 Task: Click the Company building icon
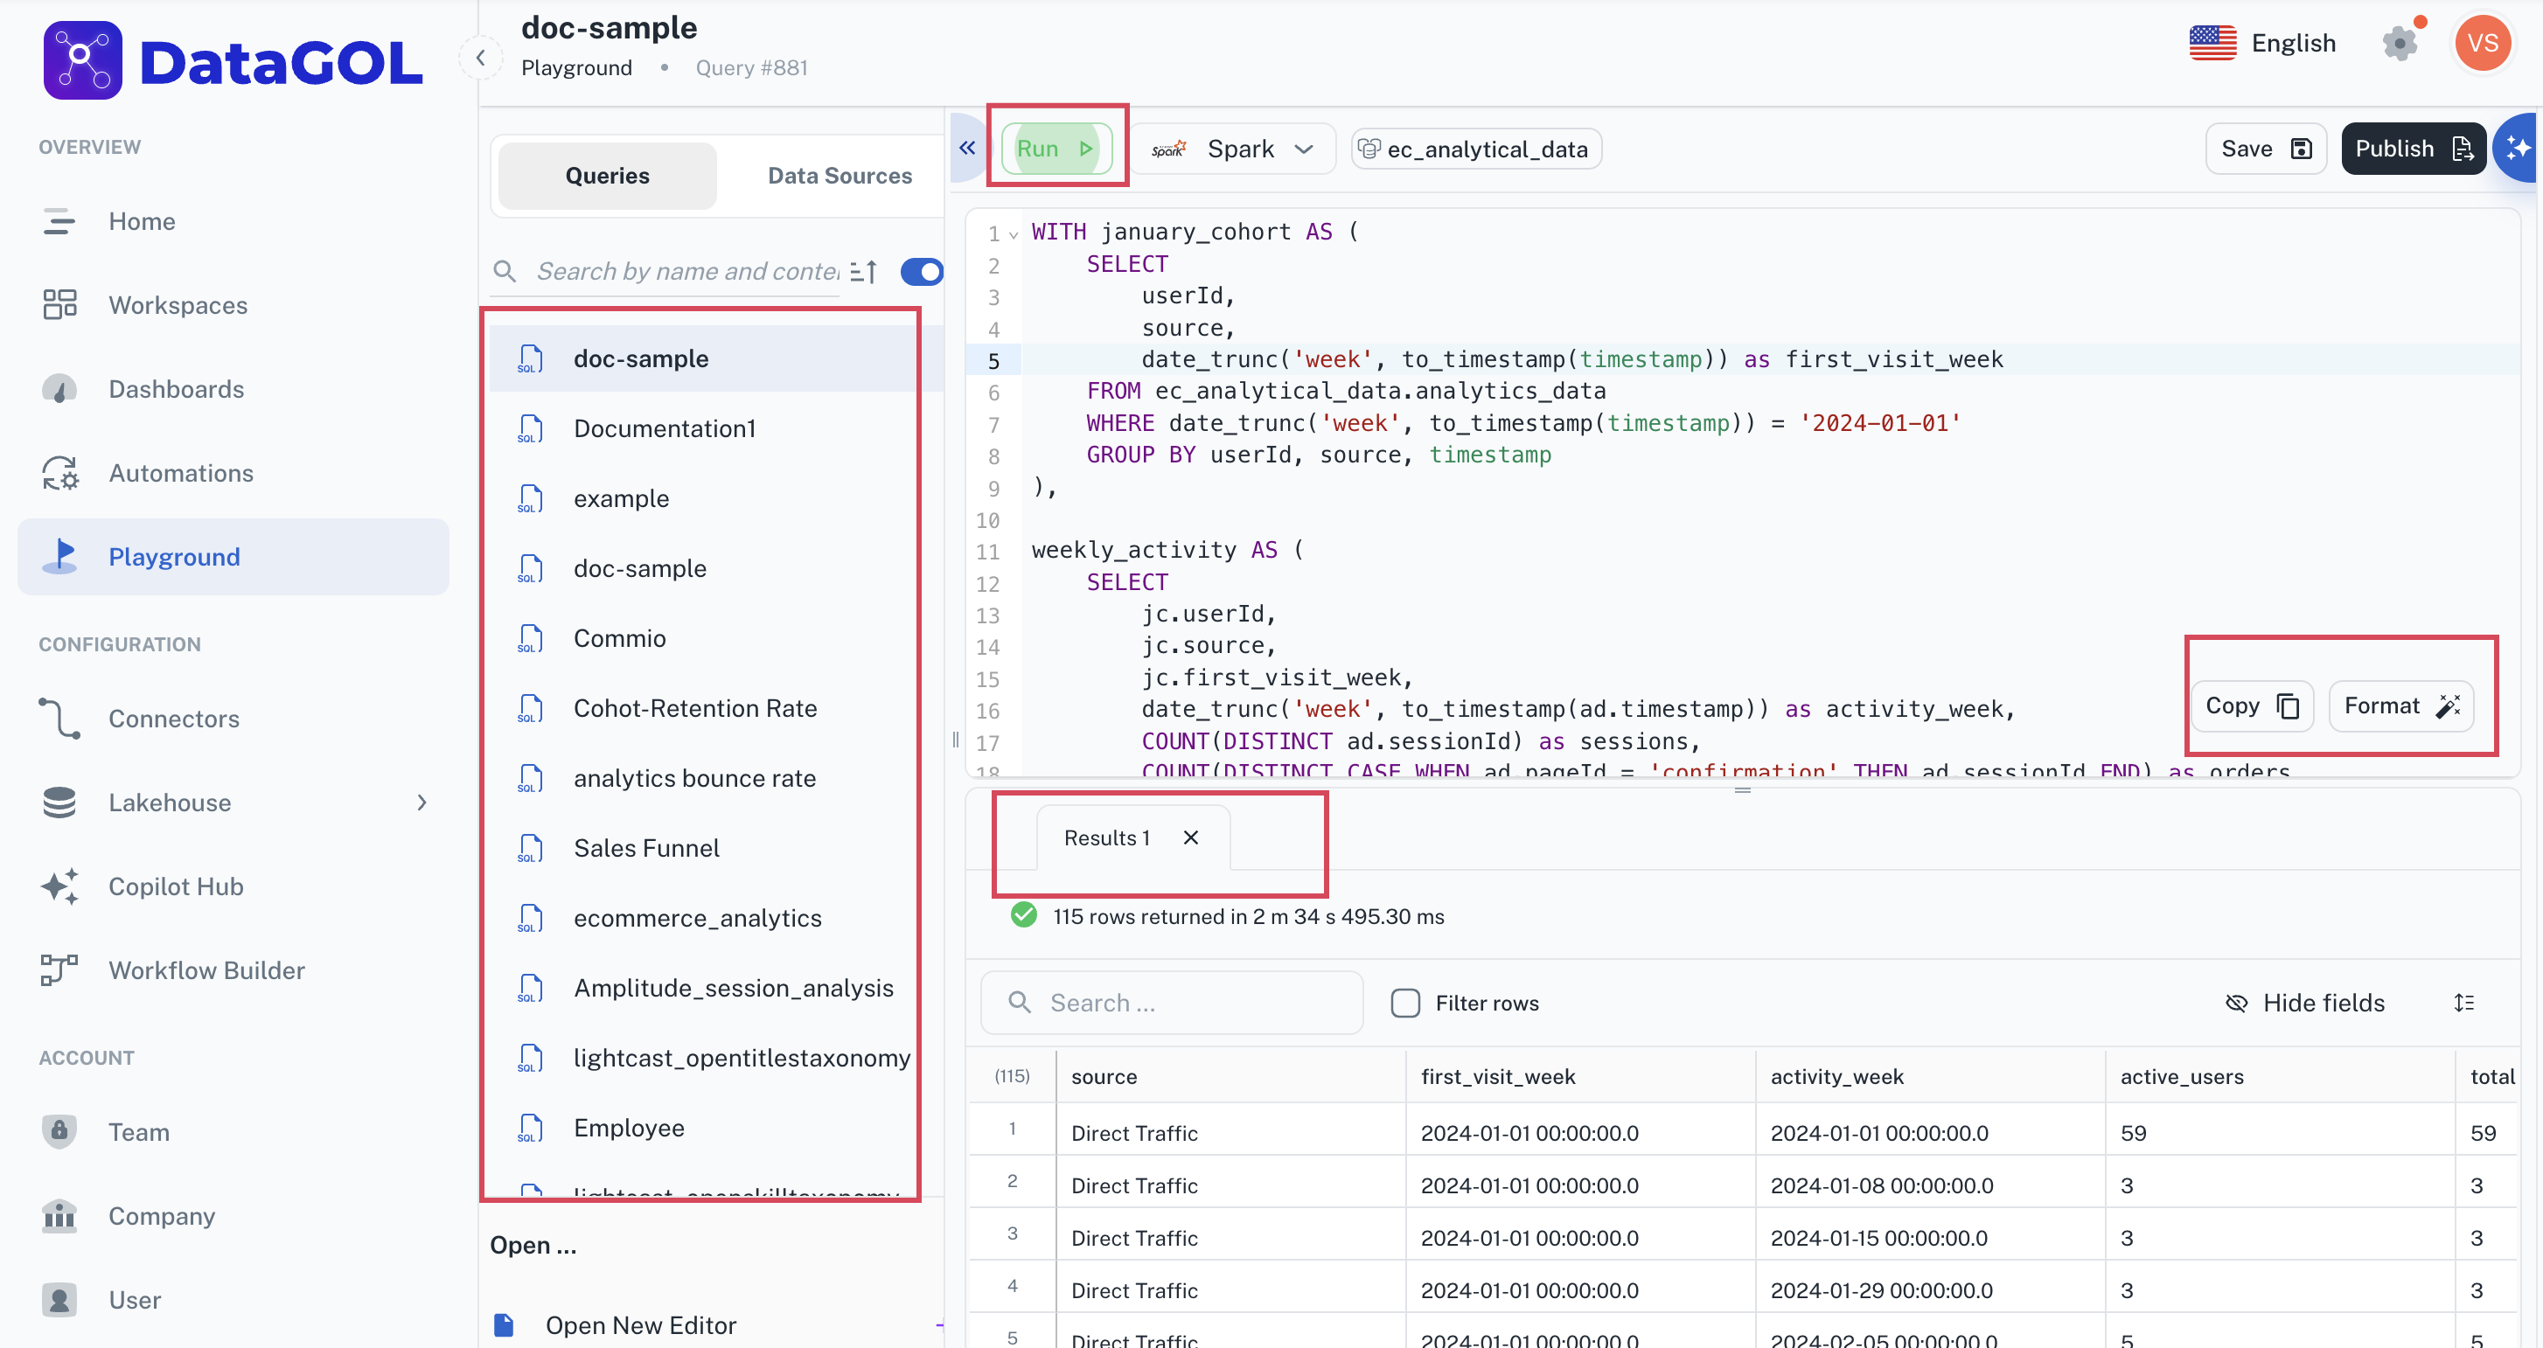pyautogui.click(x=59, y=1216)
